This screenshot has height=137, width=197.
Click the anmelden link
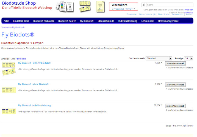[188, 10]
